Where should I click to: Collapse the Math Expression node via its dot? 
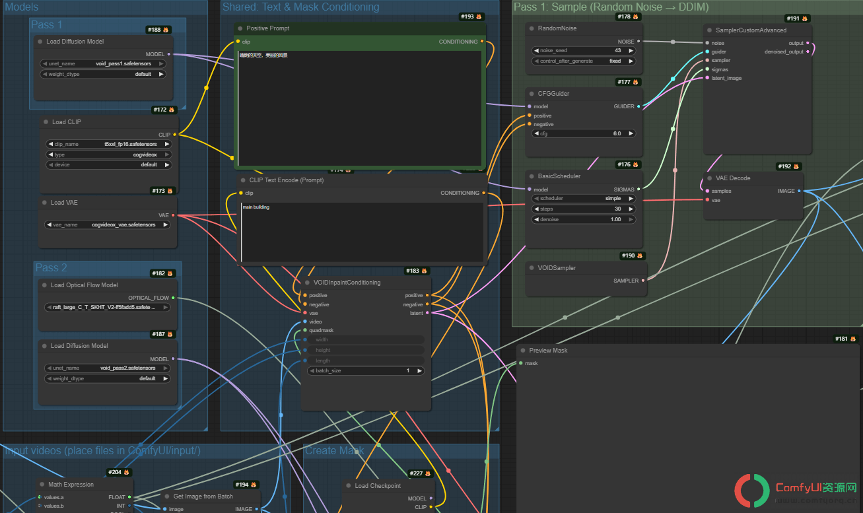click(41, 485)
